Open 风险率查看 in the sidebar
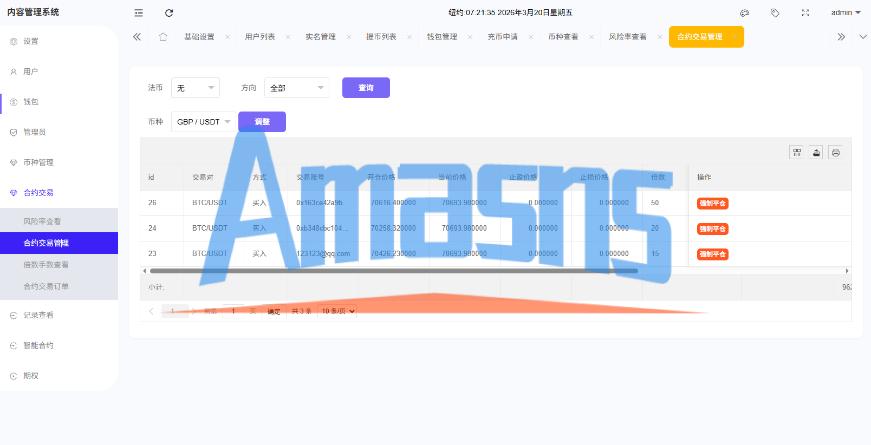The width and height of the screenshot is (871, 445). (59, 221)
